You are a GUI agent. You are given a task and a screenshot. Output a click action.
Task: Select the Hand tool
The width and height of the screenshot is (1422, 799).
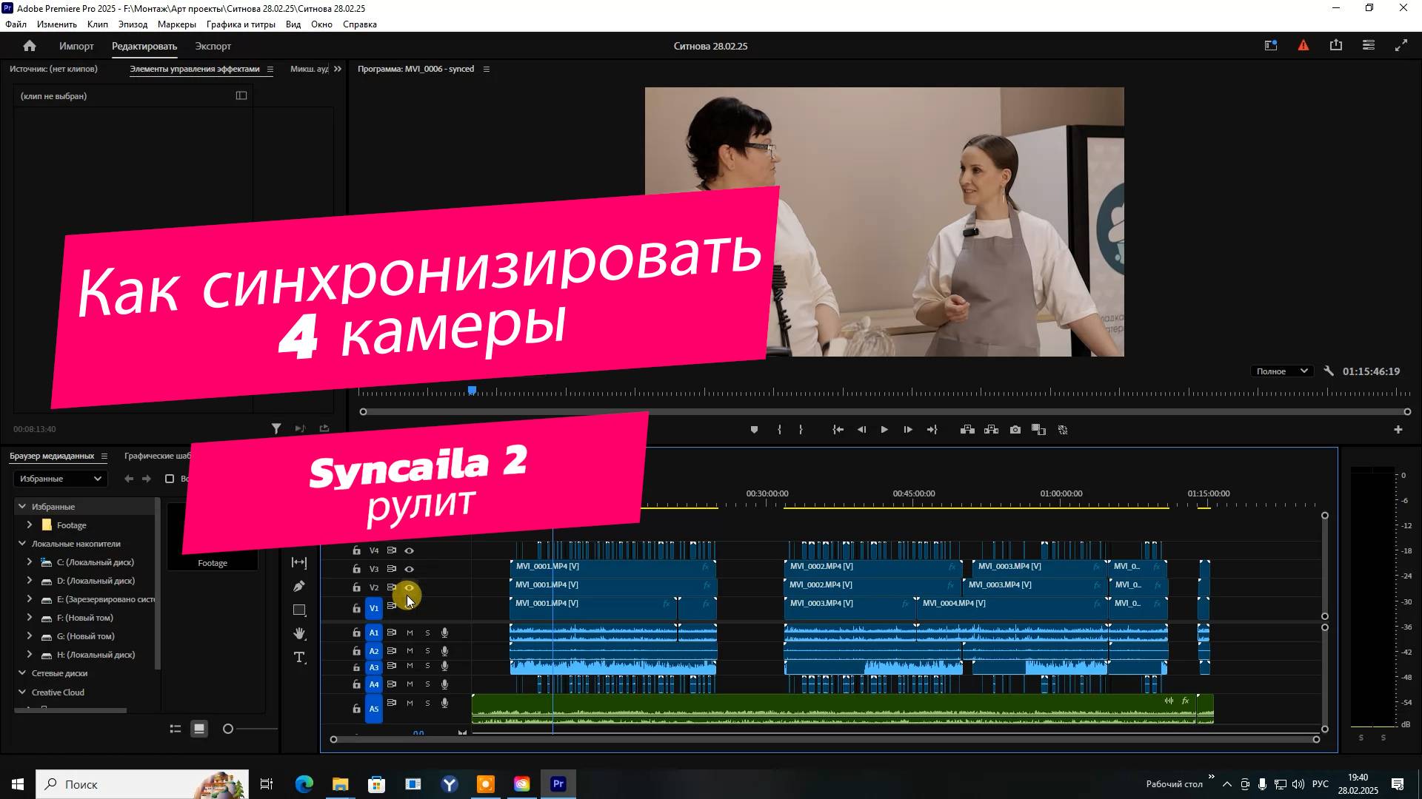pos(299,634)
